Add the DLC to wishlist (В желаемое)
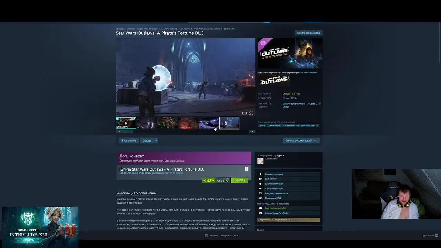 click(129, 141)
